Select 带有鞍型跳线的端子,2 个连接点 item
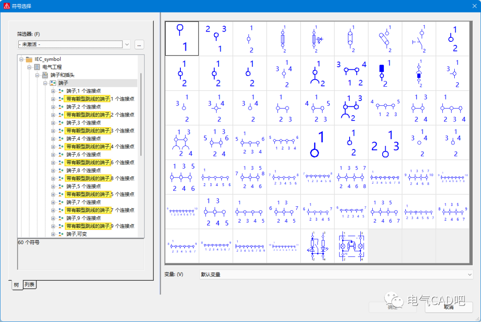 click(x=100, y=115)
